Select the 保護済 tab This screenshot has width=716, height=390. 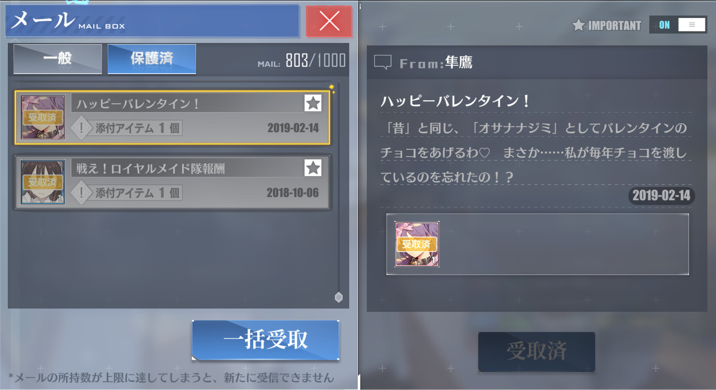coord(152,59)
